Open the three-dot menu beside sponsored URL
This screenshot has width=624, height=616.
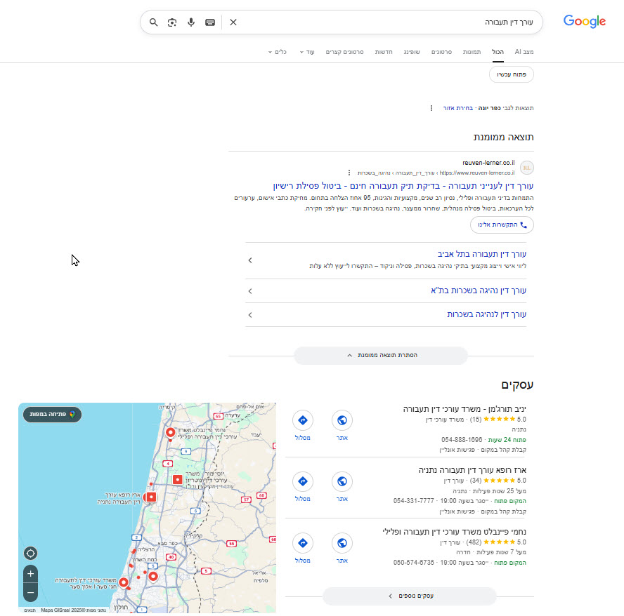[x=349, y=173]
